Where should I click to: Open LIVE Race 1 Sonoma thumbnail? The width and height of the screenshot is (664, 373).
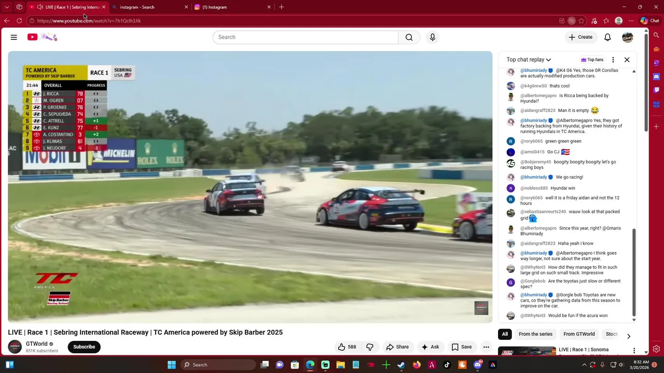point(527,351)
